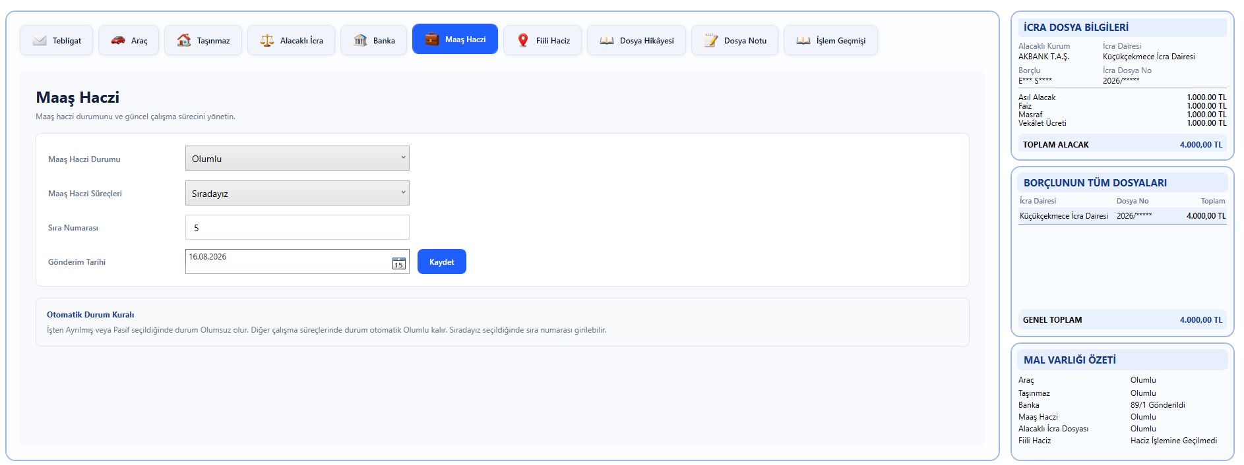Click the red car icon for Araç

point(118,40)
